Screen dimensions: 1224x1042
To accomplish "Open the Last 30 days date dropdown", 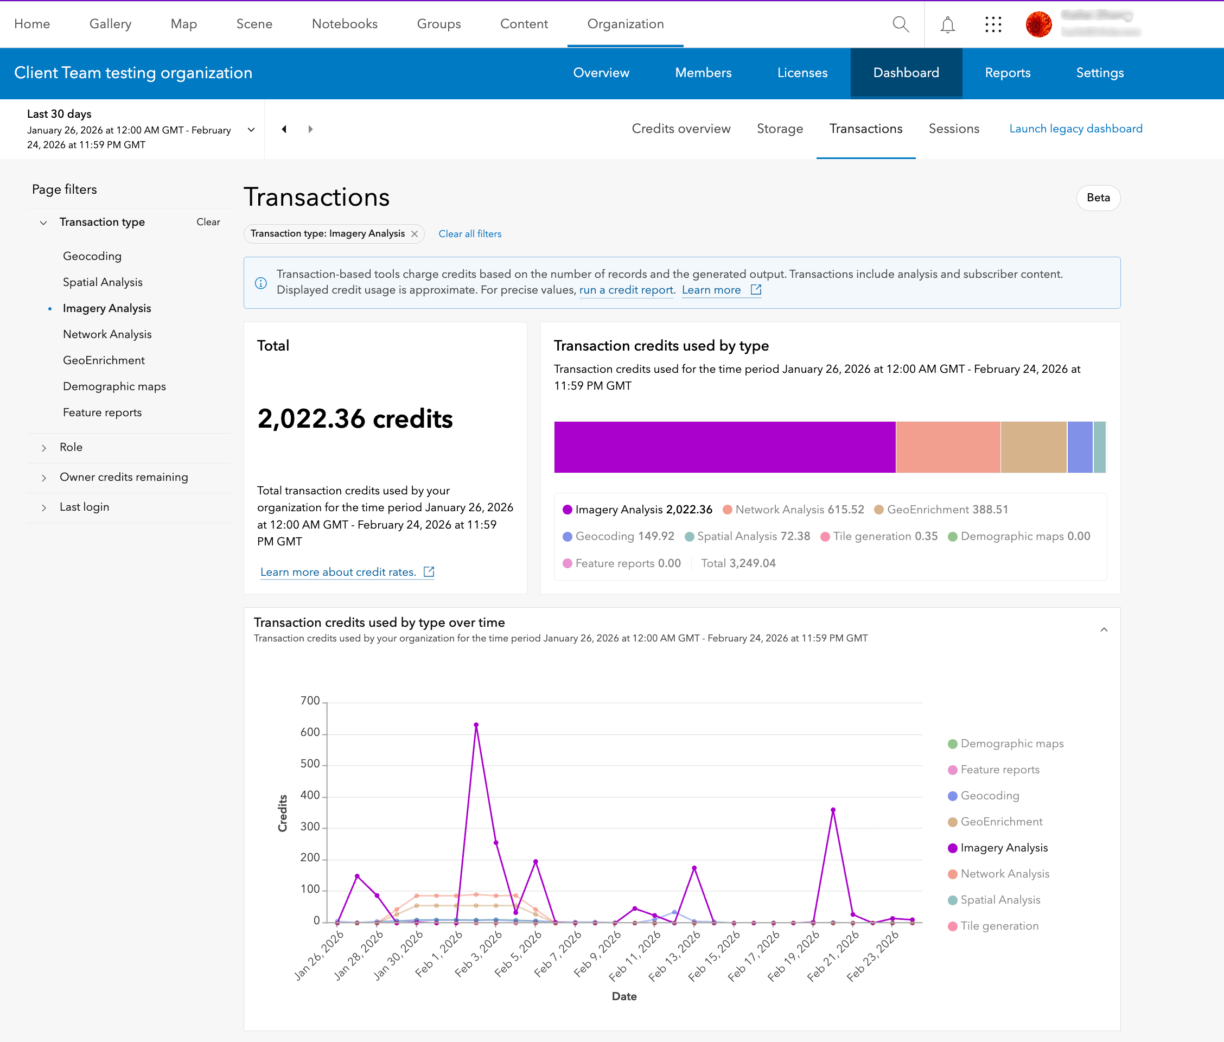I will coord(251,129).
